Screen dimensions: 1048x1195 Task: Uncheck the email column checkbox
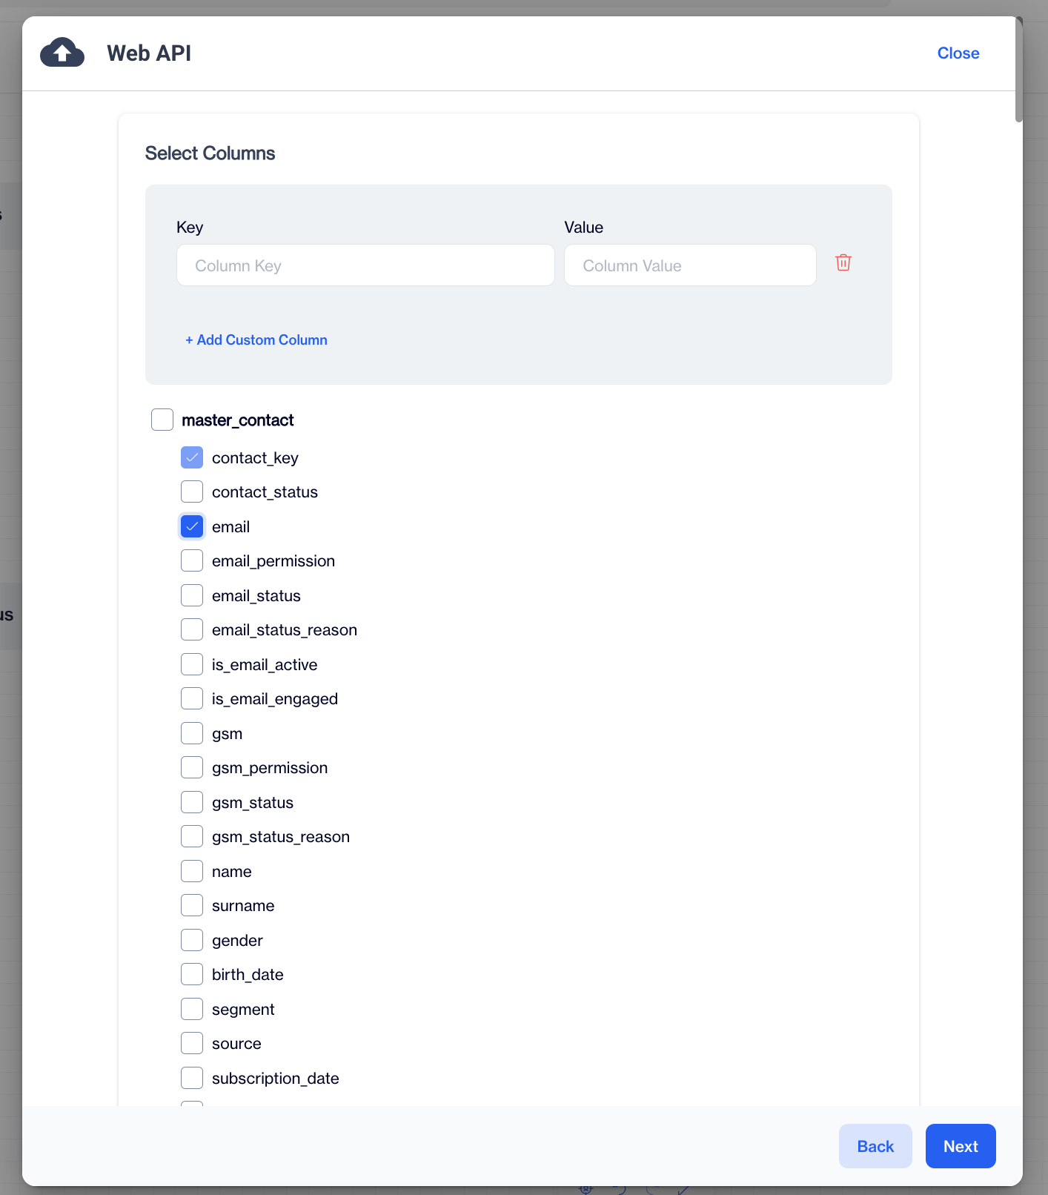coord(192,527)
